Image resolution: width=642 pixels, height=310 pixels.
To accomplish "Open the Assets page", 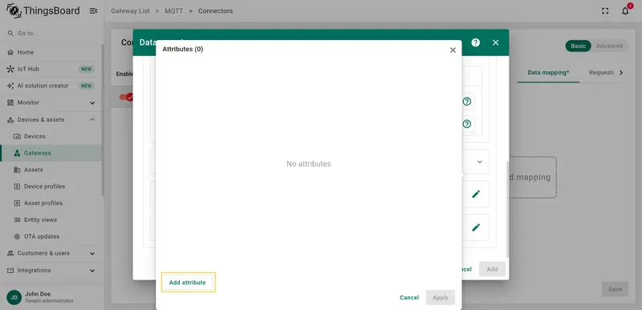I will [x=34, y=170].
